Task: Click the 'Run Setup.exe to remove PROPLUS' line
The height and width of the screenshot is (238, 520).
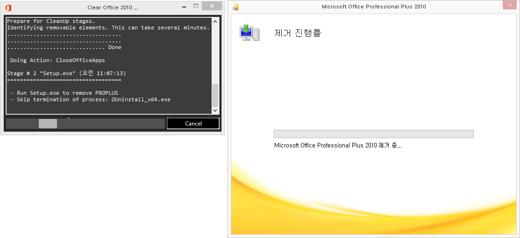Action: pyautogui.click(x=64, y=93)
